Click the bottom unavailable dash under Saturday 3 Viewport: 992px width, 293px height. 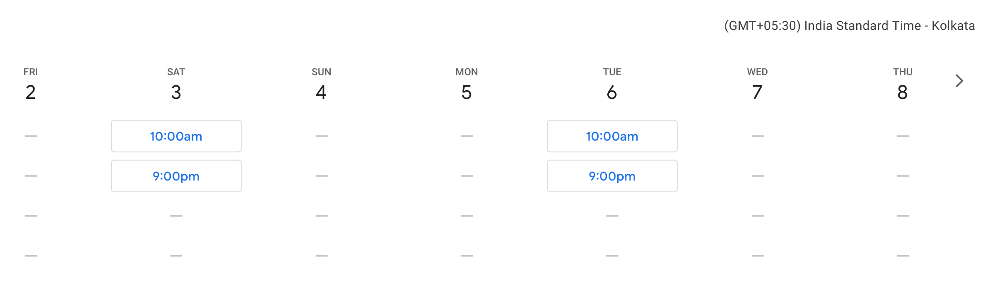pos(176,256)
